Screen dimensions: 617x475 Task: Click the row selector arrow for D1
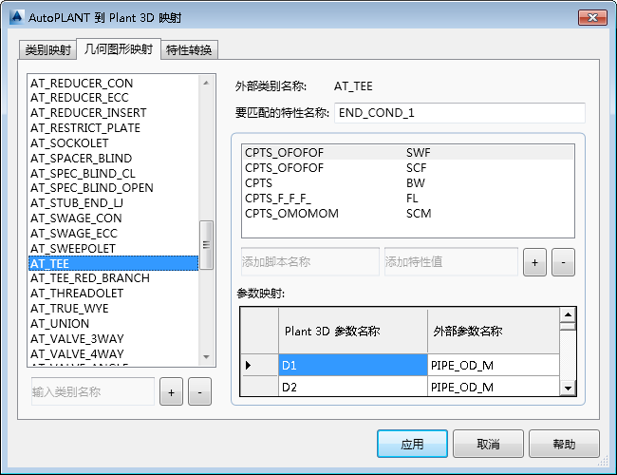tap(259, 365)
